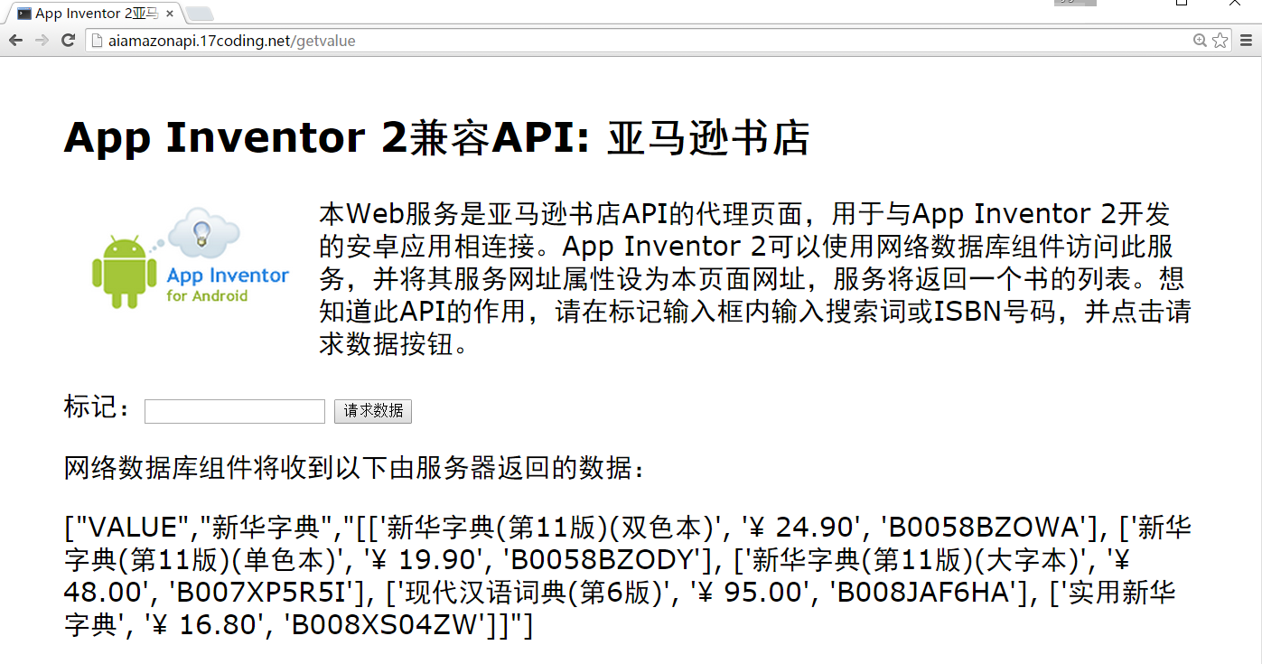Maximize the browser window

pyautogui.click(x=1181, y=4)
